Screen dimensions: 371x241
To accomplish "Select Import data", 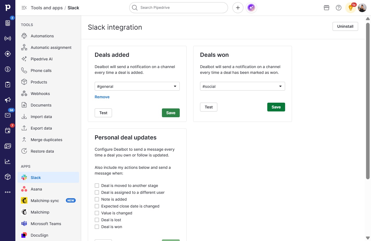I will pos(48,117).
